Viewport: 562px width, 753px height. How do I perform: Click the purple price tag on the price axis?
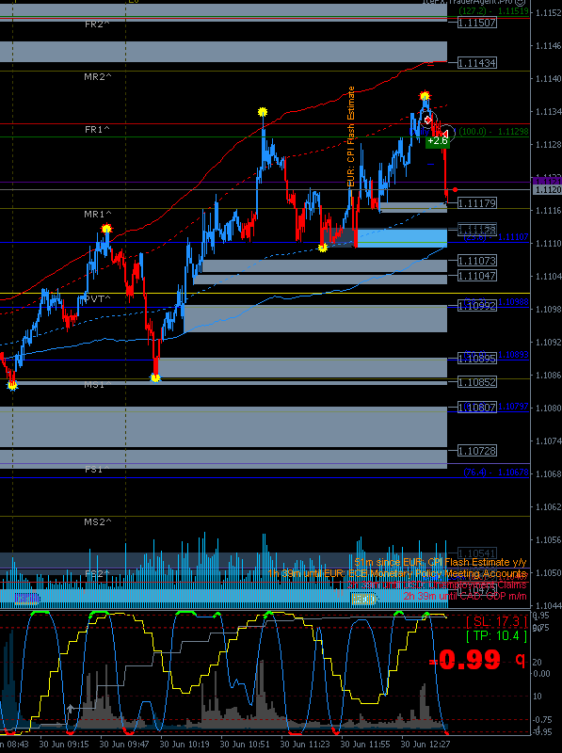547,181
